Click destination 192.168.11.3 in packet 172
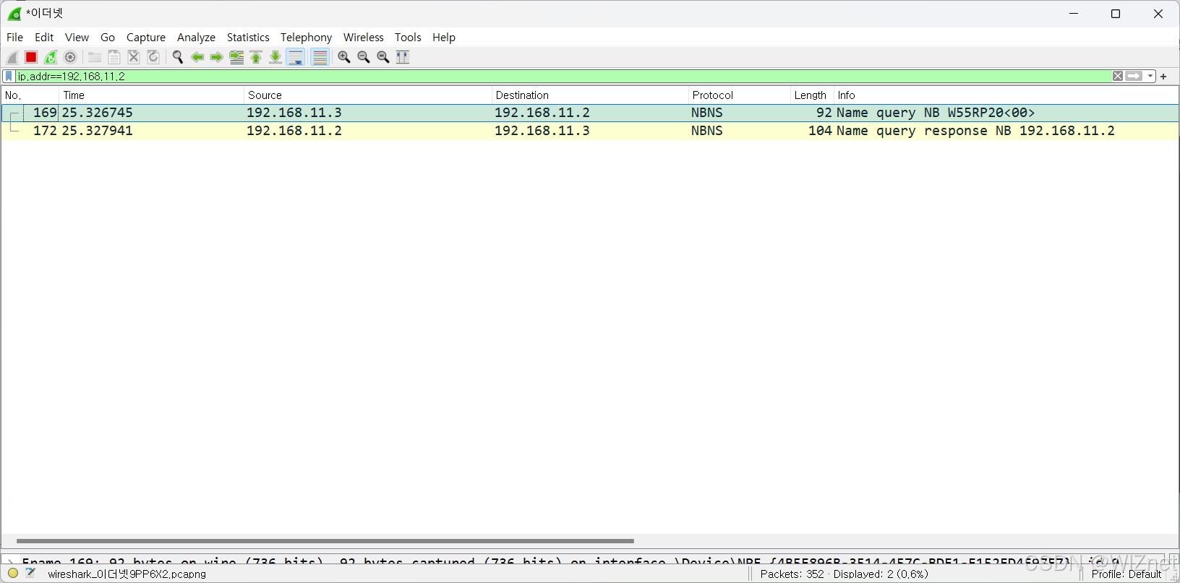The image size is (1180, 583). (542, 131)
